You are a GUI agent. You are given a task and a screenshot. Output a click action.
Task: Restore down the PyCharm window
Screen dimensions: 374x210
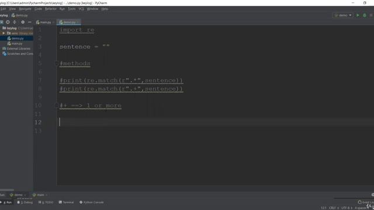365,3
